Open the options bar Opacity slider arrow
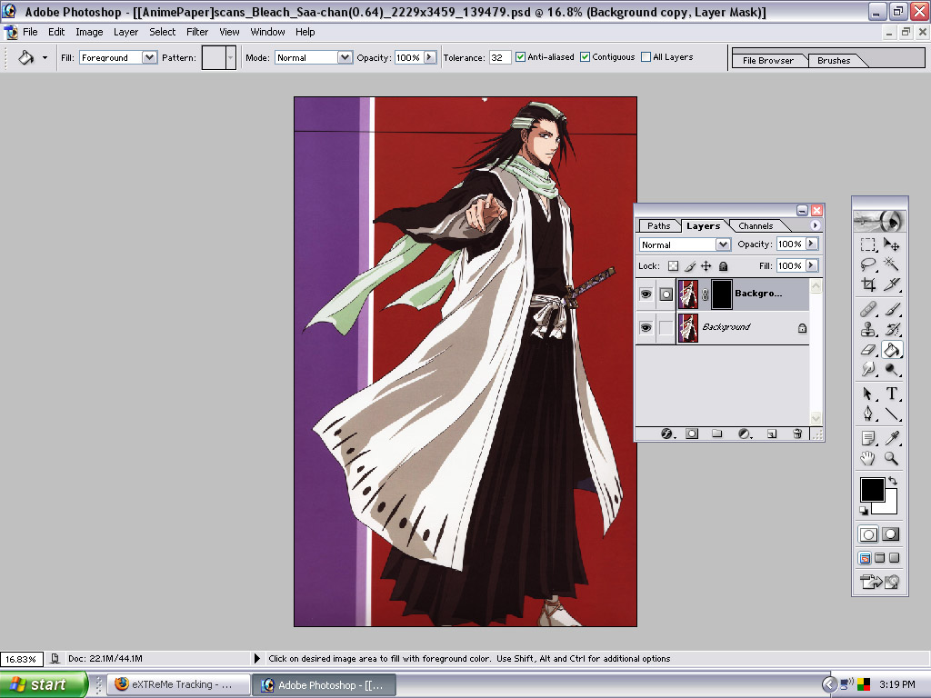Viewport: 931px width, 698px height. click(x=430, y=57)
